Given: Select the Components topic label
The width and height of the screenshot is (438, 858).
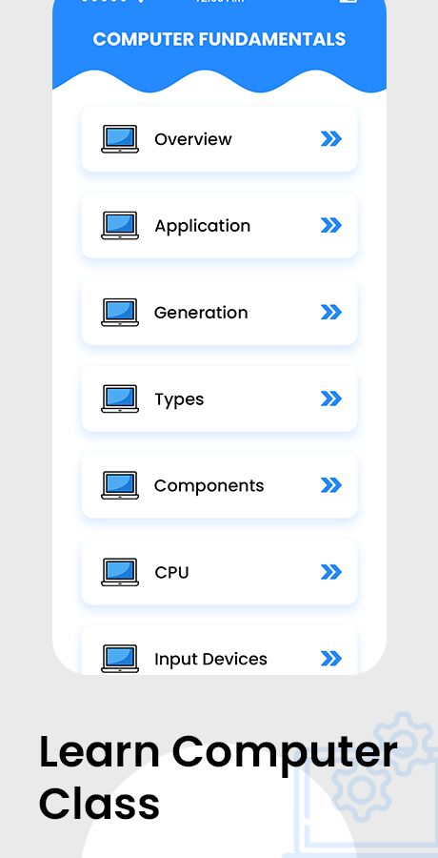Looking at the screenshot, I should coord(209,486).
